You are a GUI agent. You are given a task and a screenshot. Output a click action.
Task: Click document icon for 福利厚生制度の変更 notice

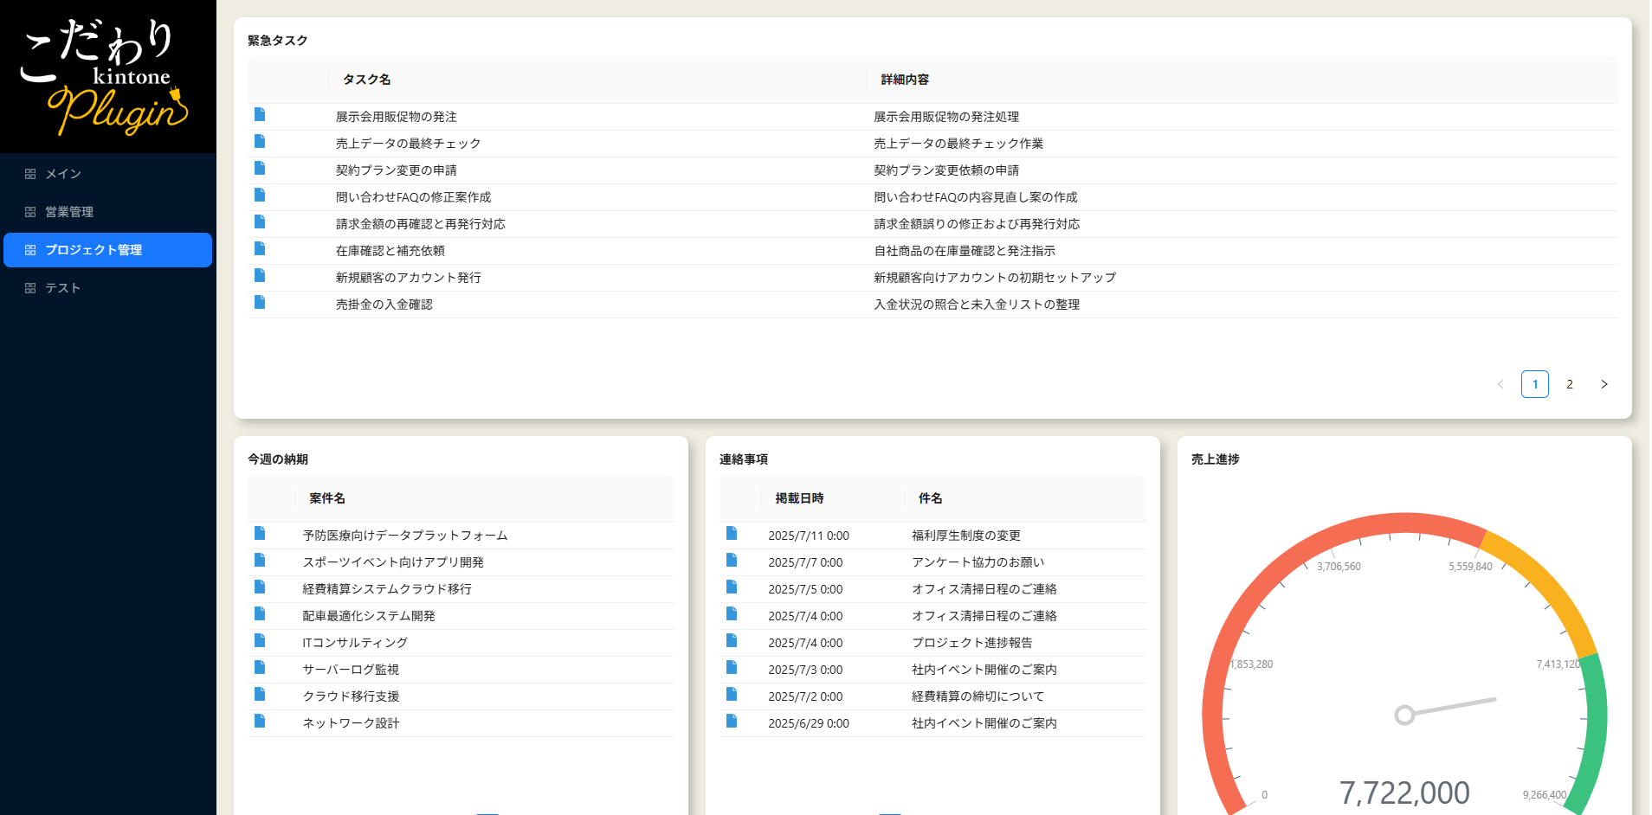click(732, 534)
